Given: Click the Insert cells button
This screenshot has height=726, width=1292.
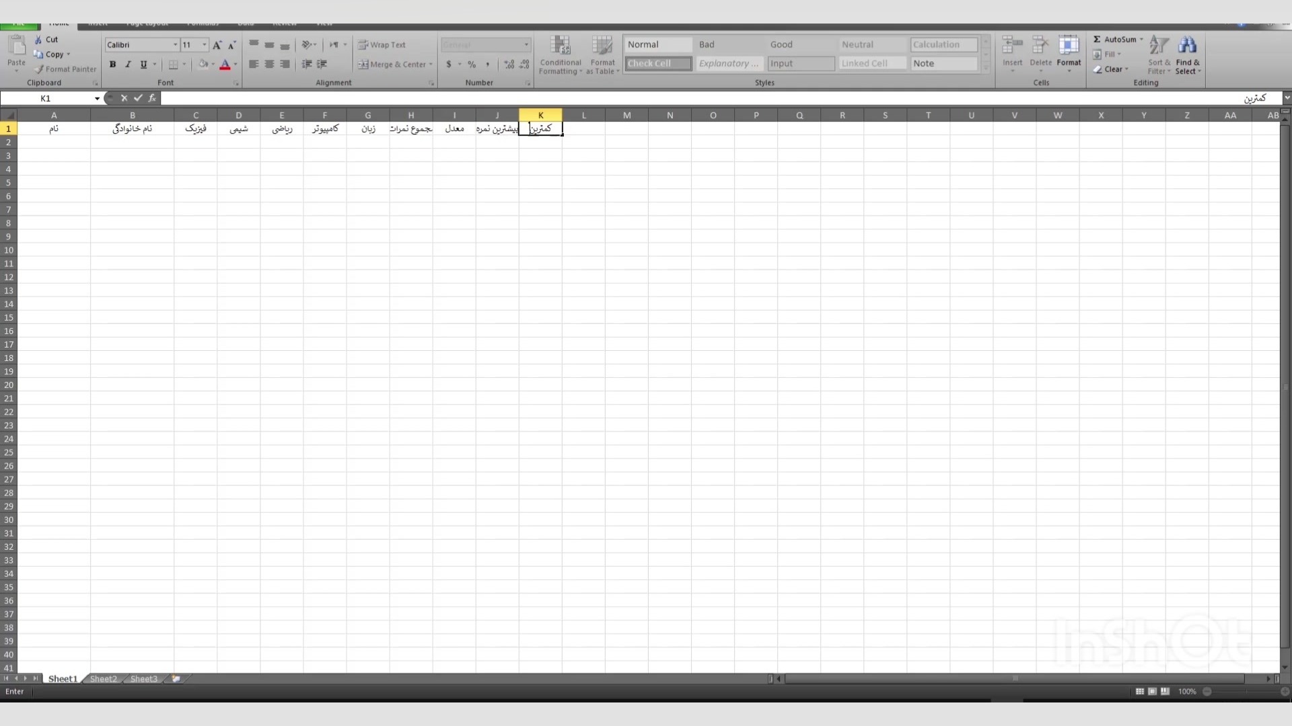Looking at the screenshot, I should [1012, 54].
